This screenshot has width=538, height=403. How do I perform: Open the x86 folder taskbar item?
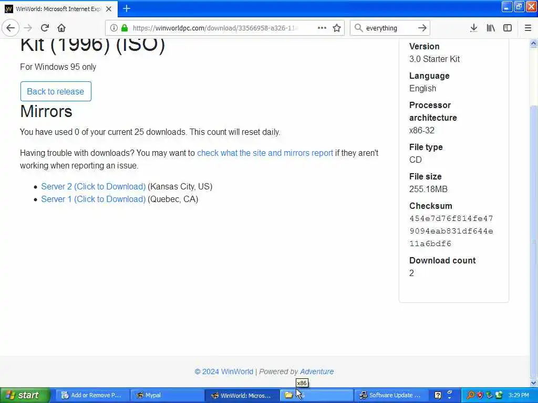click(317, 395)
